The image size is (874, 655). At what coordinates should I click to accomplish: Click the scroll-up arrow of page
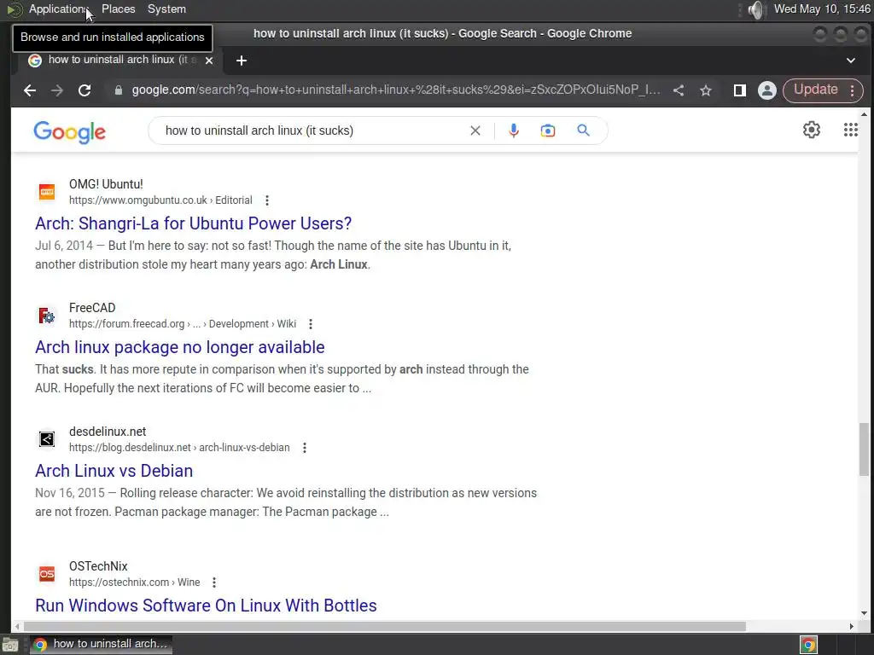864,114
